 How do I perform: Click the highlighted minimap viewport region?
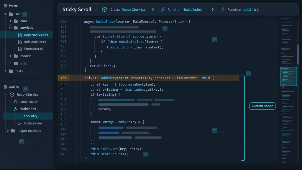(288, 76)
